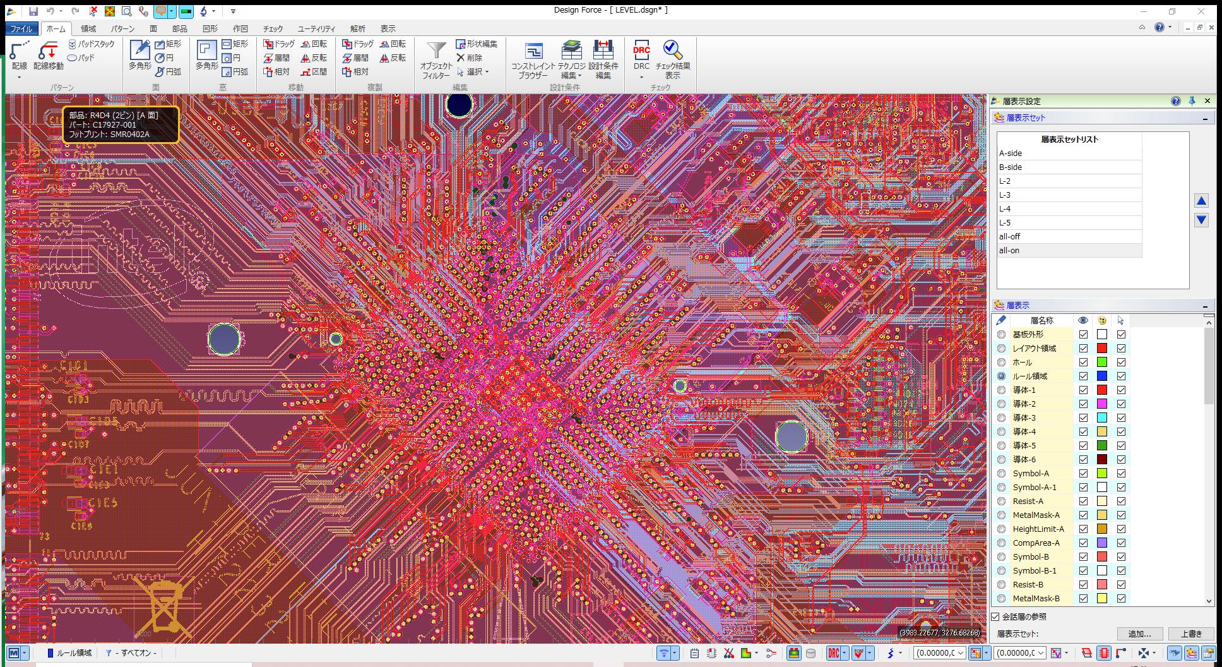Move layer set down with the down arrow
This screenshot has width=1222, height=667.
pyautogui.click(x=1201, y=220)
